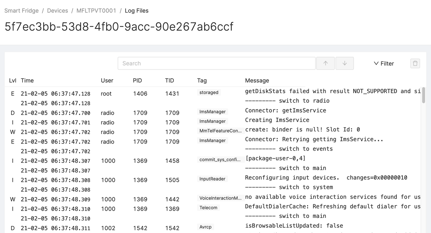Click the down arrow search navigation button
Image resolution: width=431 pixels, height=233 pixels.
click(x=344, y=63)
